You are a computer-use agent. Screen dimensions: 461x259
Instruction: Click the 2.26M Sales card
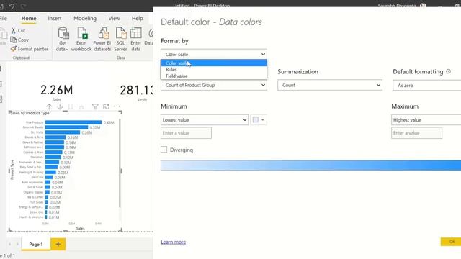pyautogui.click(x=57, y=92)
